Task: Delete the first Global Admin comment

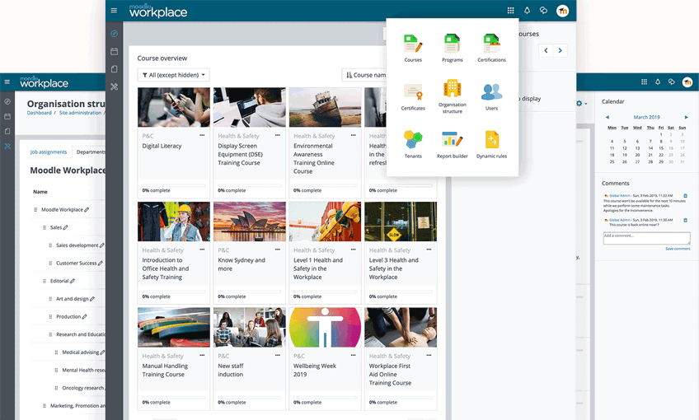Action: coord(685,195)
